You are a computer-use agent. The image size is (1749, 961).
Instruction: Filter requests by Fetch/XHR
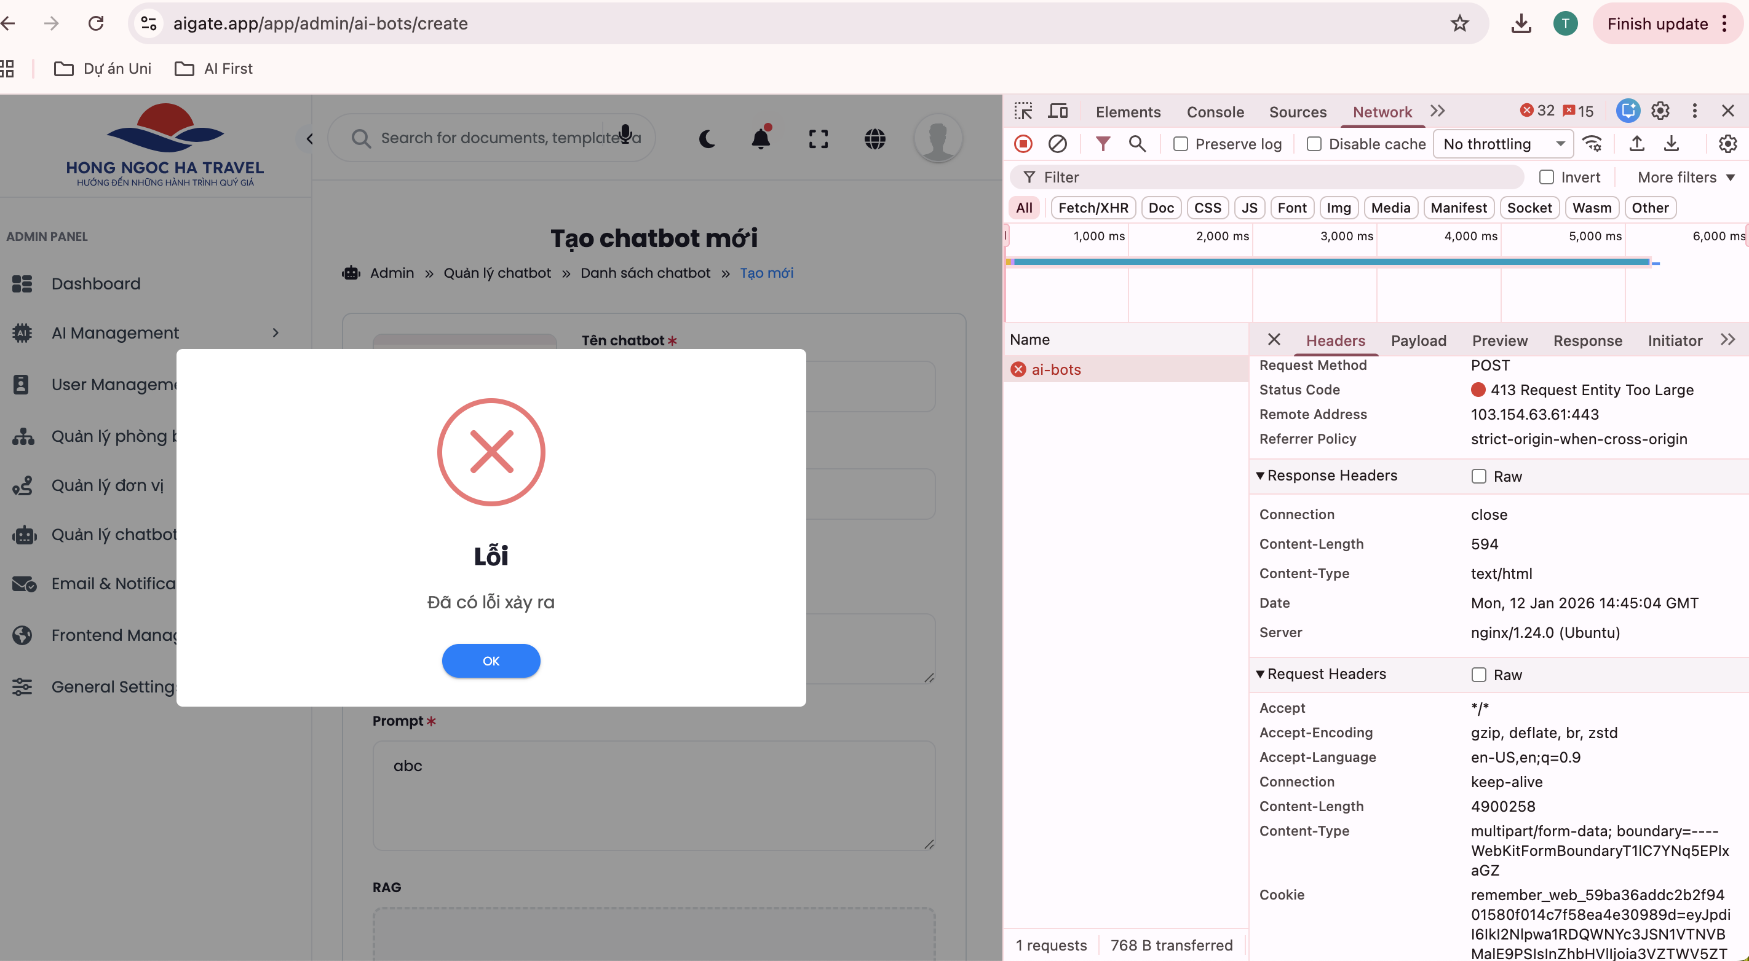[x=1092, y=208]
